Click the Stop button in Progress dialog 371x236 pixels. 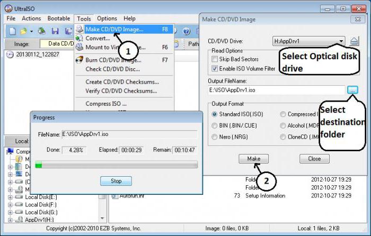coord(116,181)
